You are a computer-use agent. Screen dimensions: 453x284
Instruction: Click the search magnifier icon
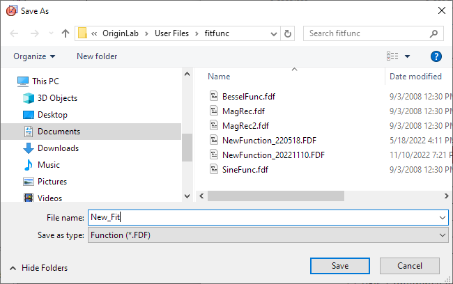coord(433,33)
